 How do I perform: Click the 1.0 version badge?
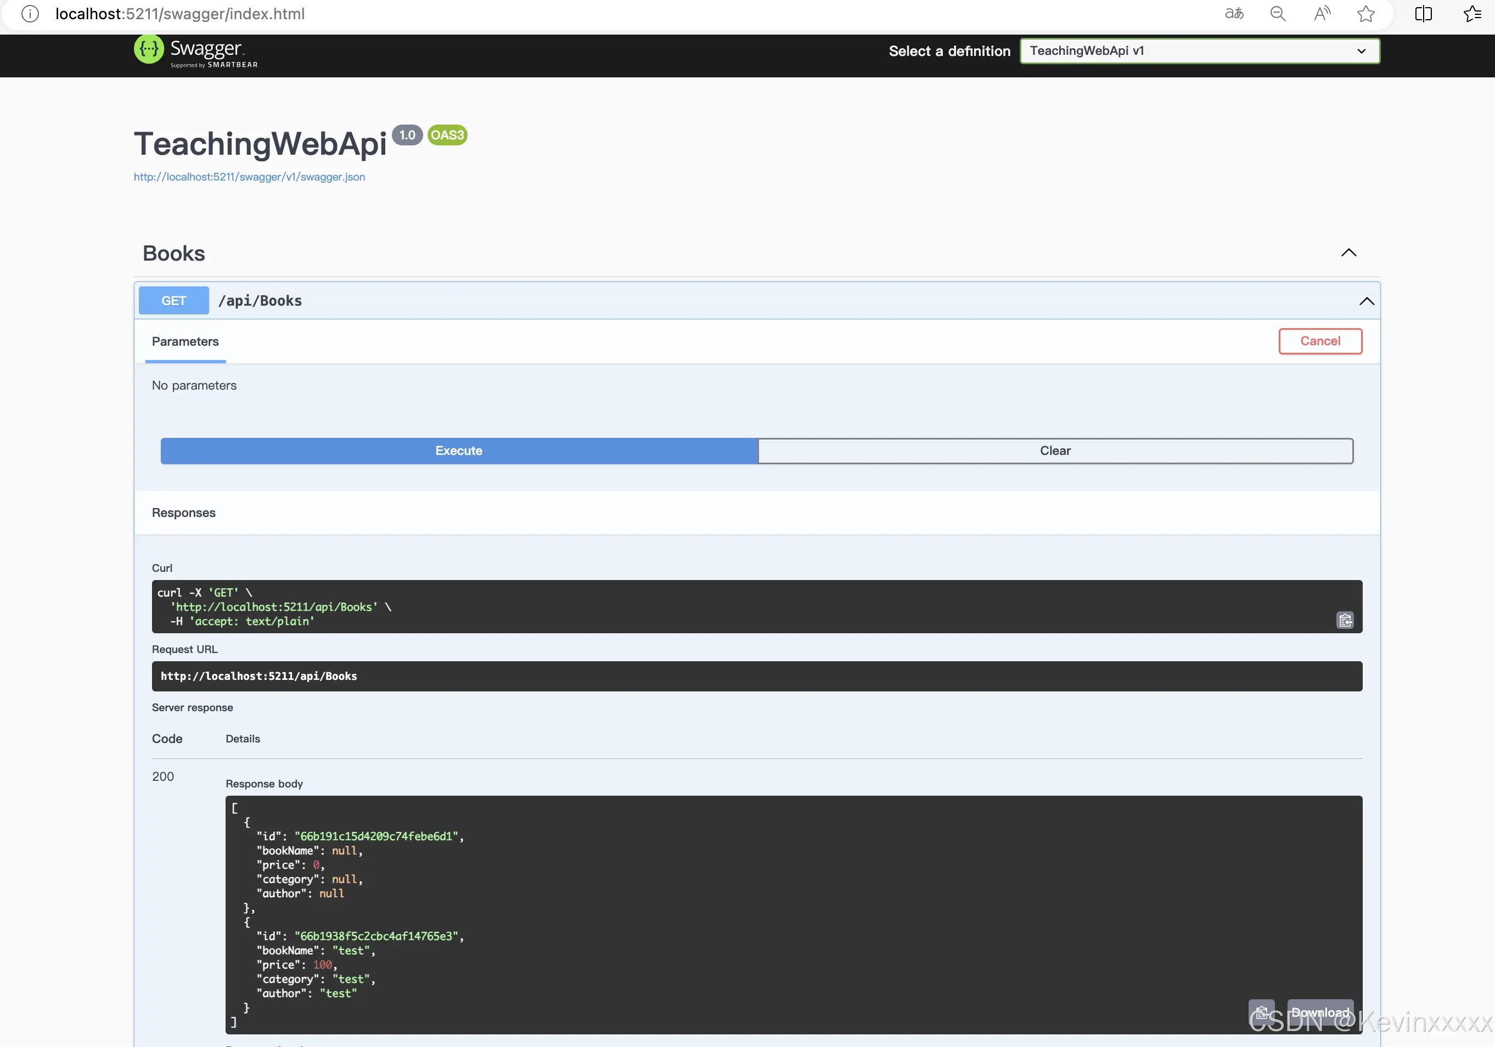[x=407, y=135]
